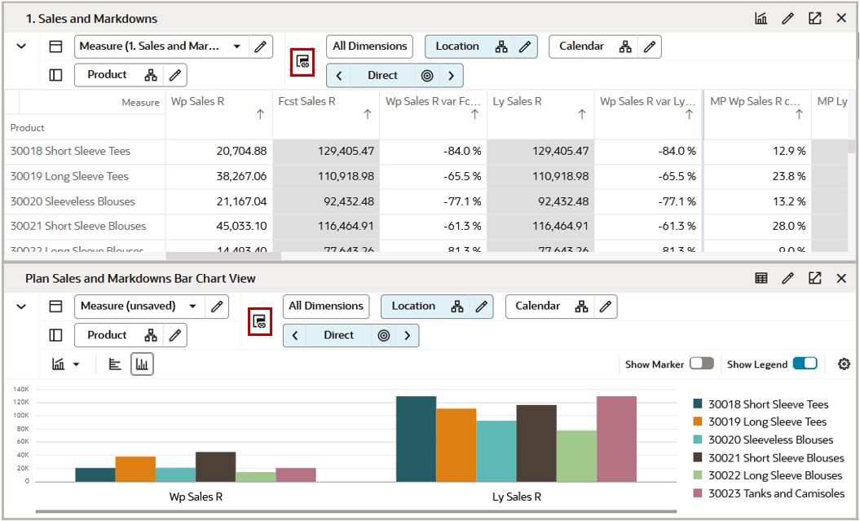Edit the measure profile in the top view
This screenshot has width=860, height=521.
tap(261, 46)
